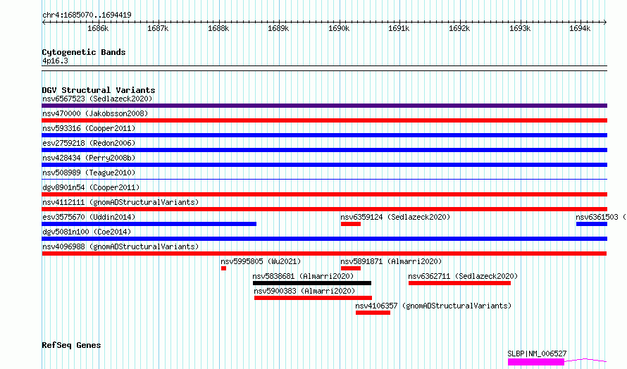The image size is (627, 369).
Task: Open dgv5081n100 (Coe2014) label
Action: pos(87,232)
